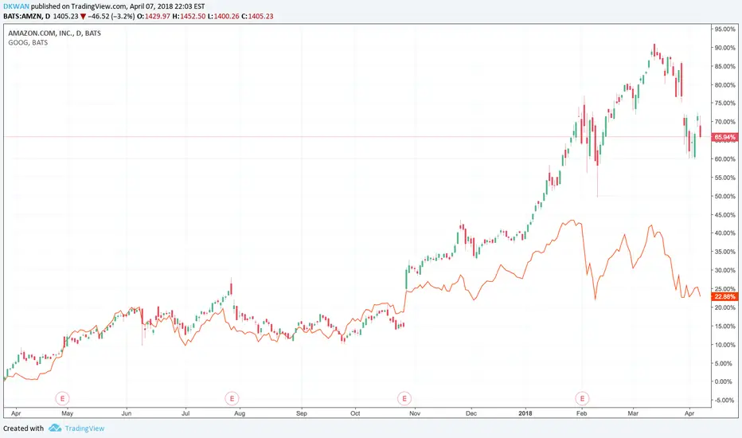Screen dimensions: 742x438
Task: Click the 50.00% axis label
Action: point(725,197)
